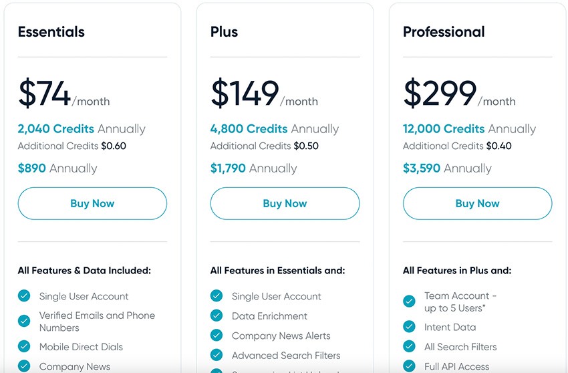The height and width of the screenshot is (373, 568).
Task: Click the 12,000 Credits Annually text
Action: coord(469,129)
